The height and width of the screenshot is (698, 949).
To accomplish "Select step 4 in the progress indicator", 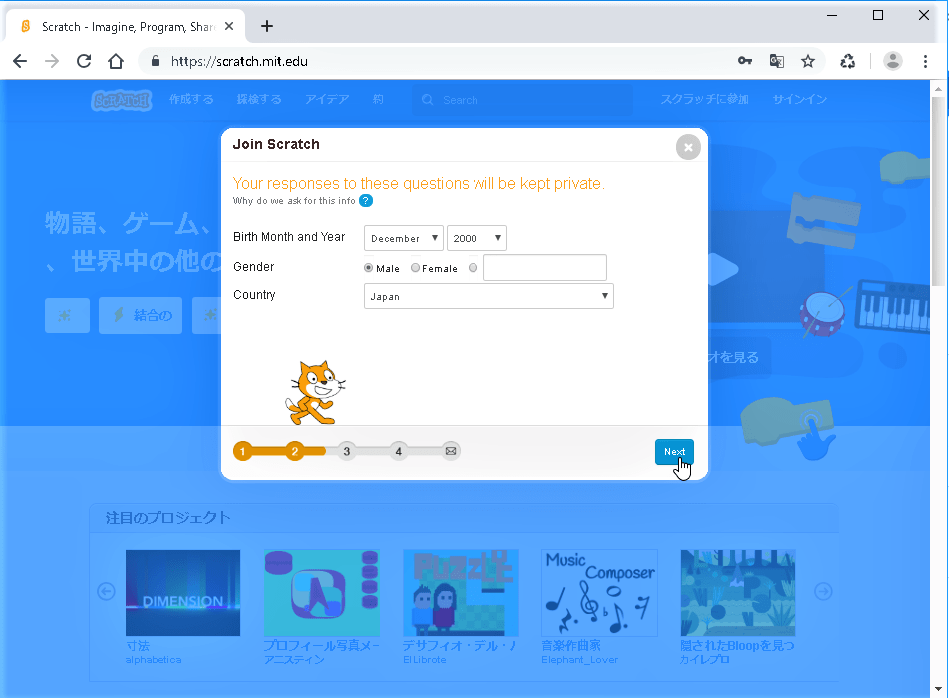I will tap(399, 451).
